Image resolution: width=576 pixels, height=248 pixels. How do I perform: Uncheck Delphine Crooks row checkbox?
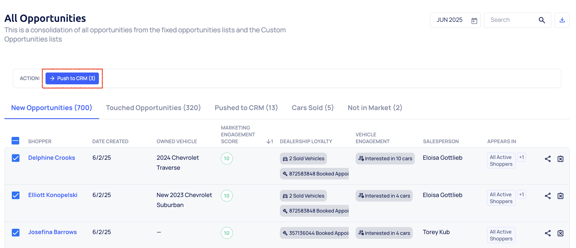point(16,158)
